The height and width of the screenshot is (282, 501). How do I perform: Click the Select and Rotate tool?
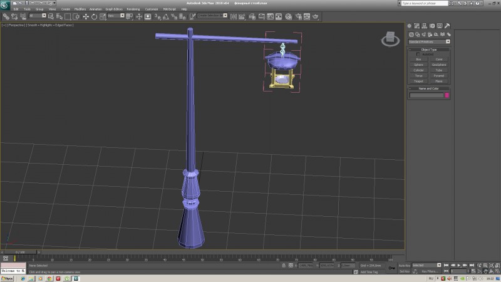94,16
